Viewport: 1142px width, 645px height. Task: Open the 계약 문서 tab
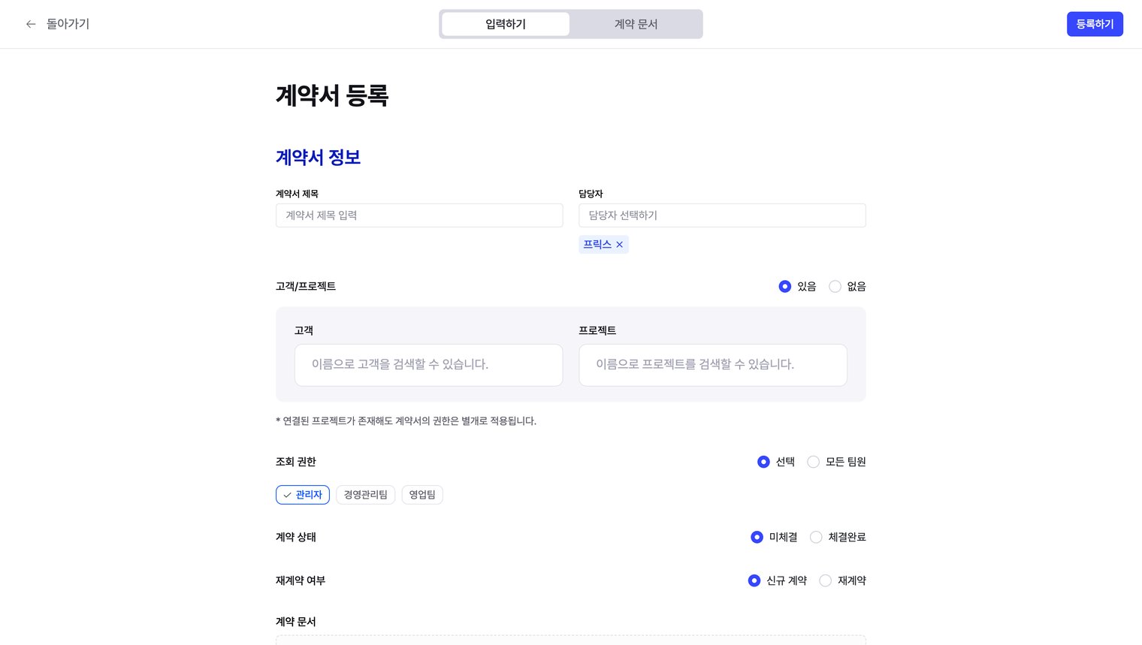point(636,24)
